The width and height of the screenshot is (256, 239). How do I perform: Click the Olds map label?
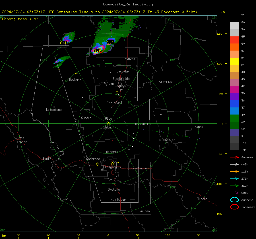click(108, 119)
